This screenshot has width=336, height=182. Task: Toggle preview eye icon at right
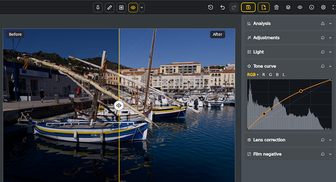pos(300,7)
